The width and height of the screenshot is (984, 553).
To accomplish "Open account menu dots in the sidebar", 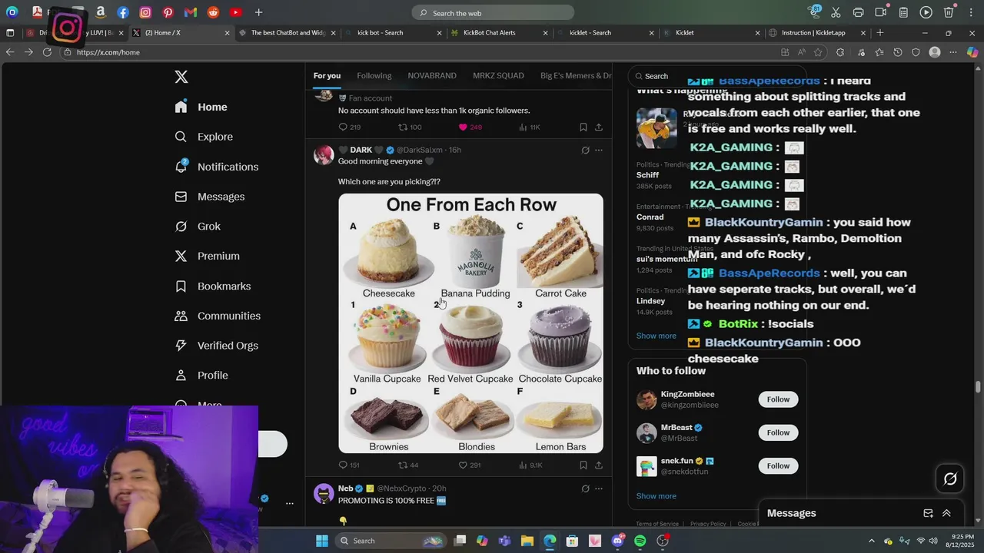I will 290,504.
